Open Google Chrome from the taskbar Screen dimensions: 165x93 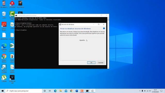[x=71, y=91]
